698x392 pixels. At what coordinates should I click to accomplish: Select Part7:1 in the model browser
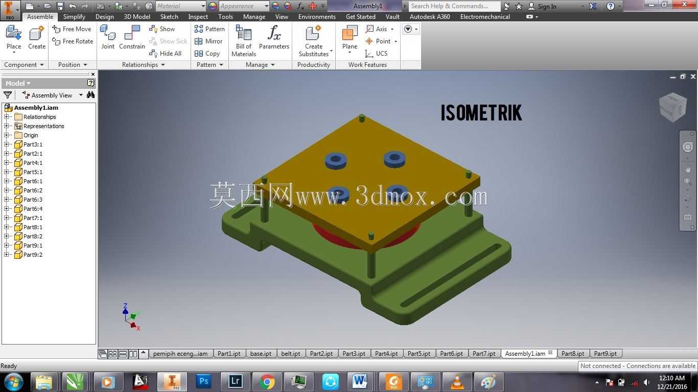coord(33,218)
